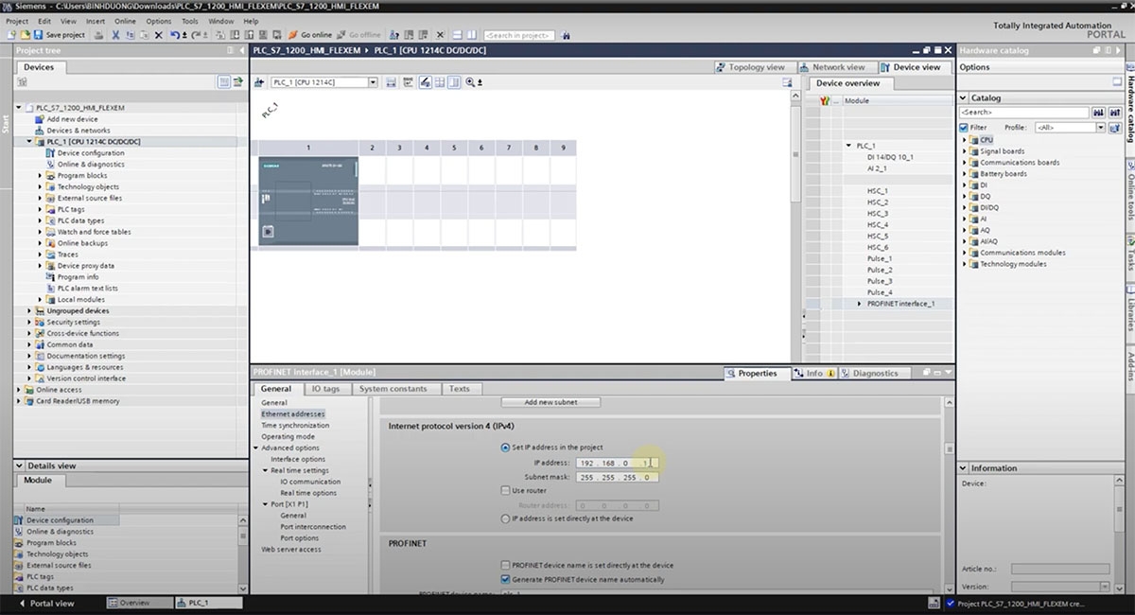Click the Subnet mask input field
The image size is (1135, 615).
618,478
